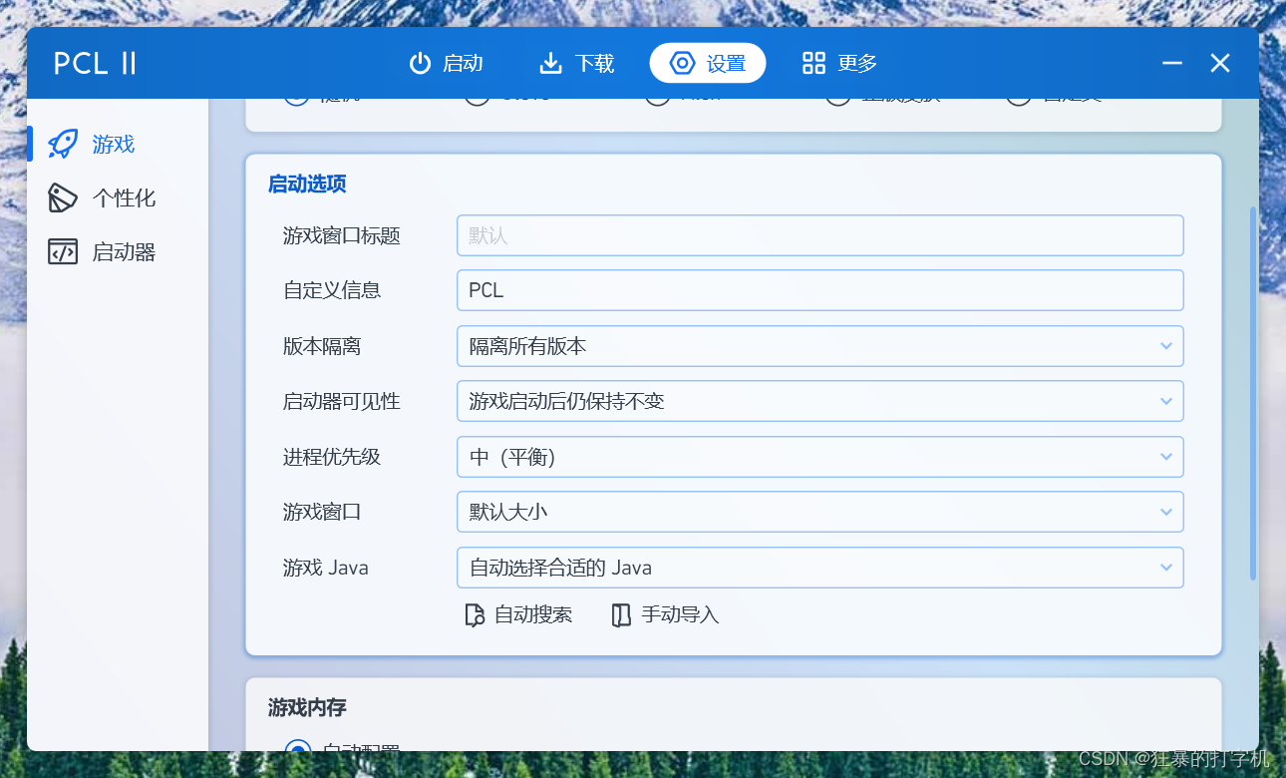Open the 游戏窗口 size dropdown
This screenshot has height=778, width=1286.
[820, 512]
